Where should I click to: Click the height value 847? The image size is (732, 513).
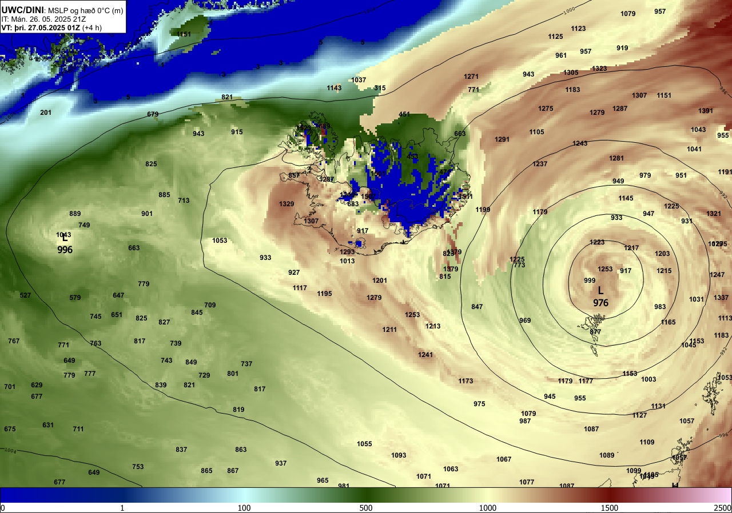[x=477, y=307]
